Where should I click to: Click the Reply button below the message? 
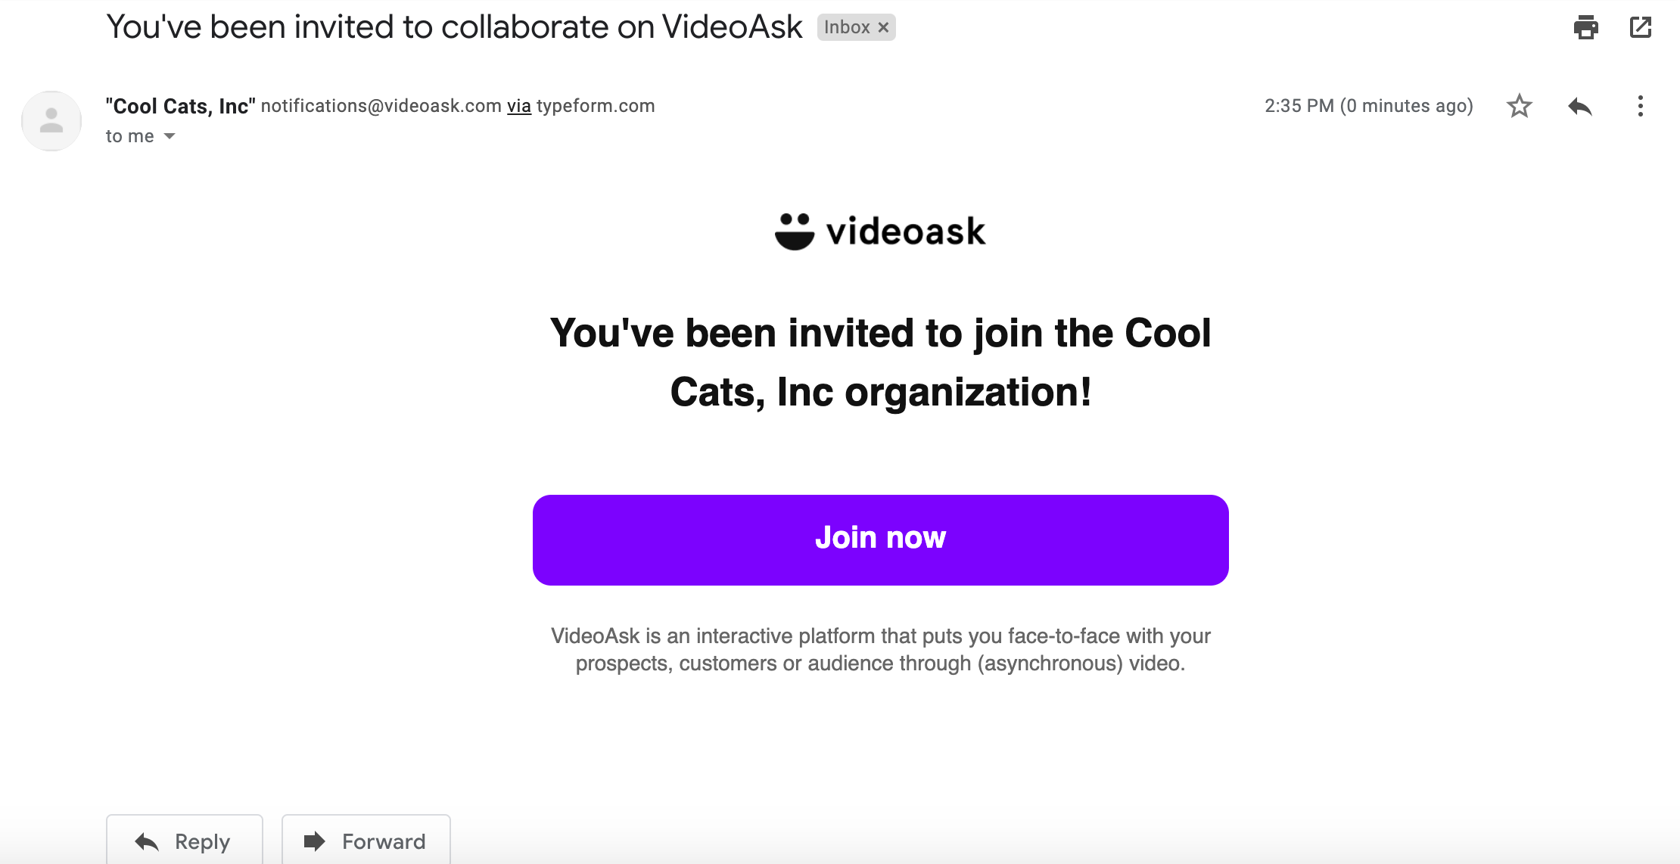click(185, 840)
